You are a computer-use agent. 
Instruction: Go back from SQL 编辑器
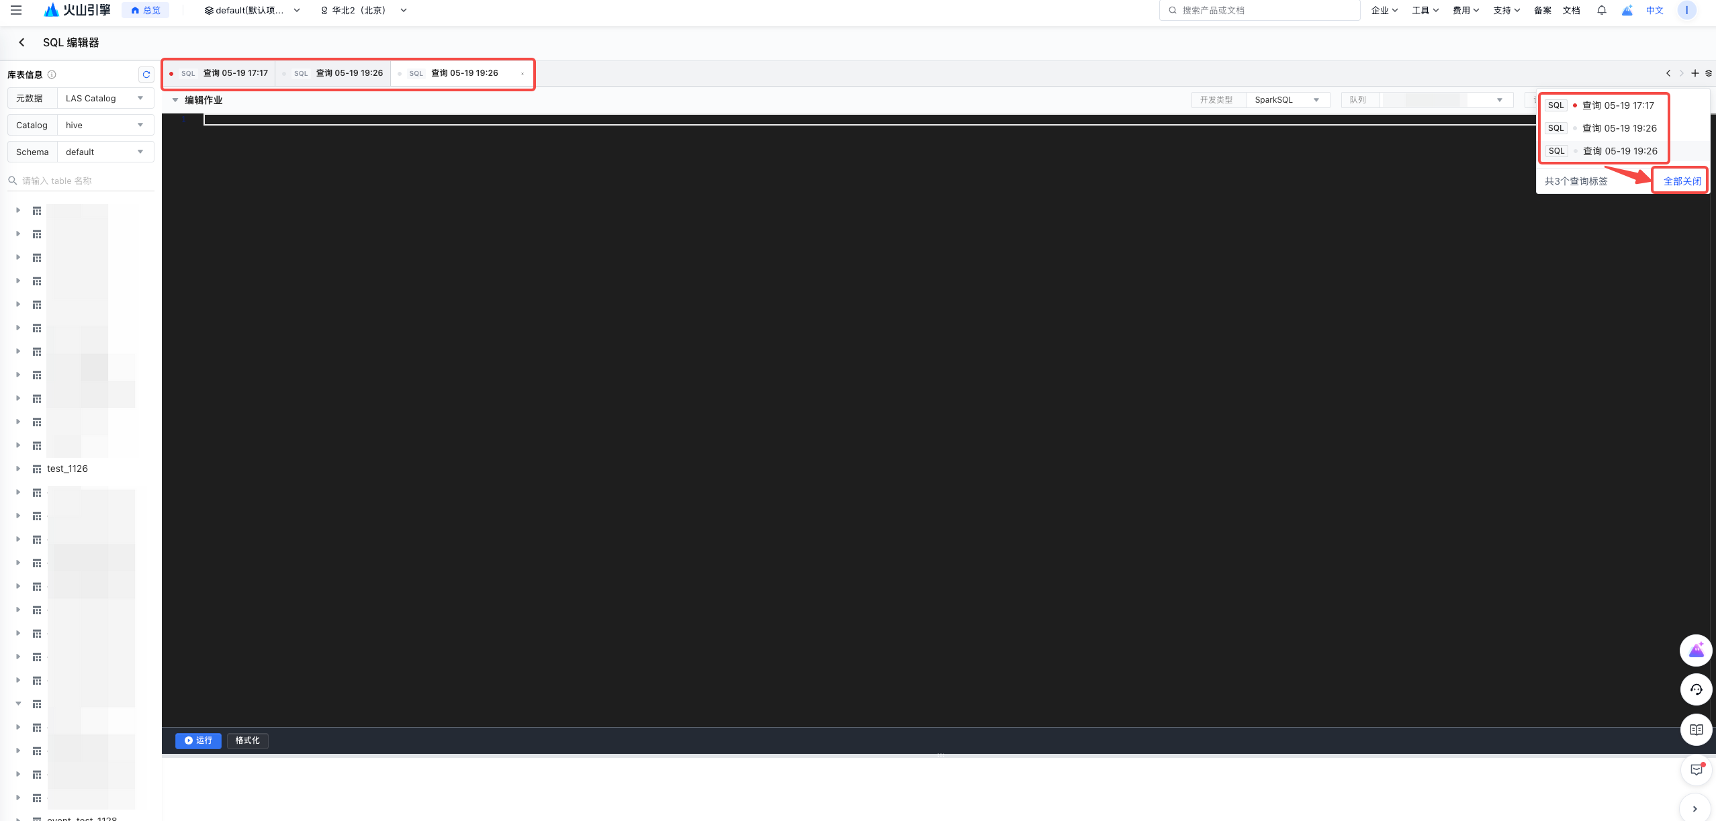21,42
